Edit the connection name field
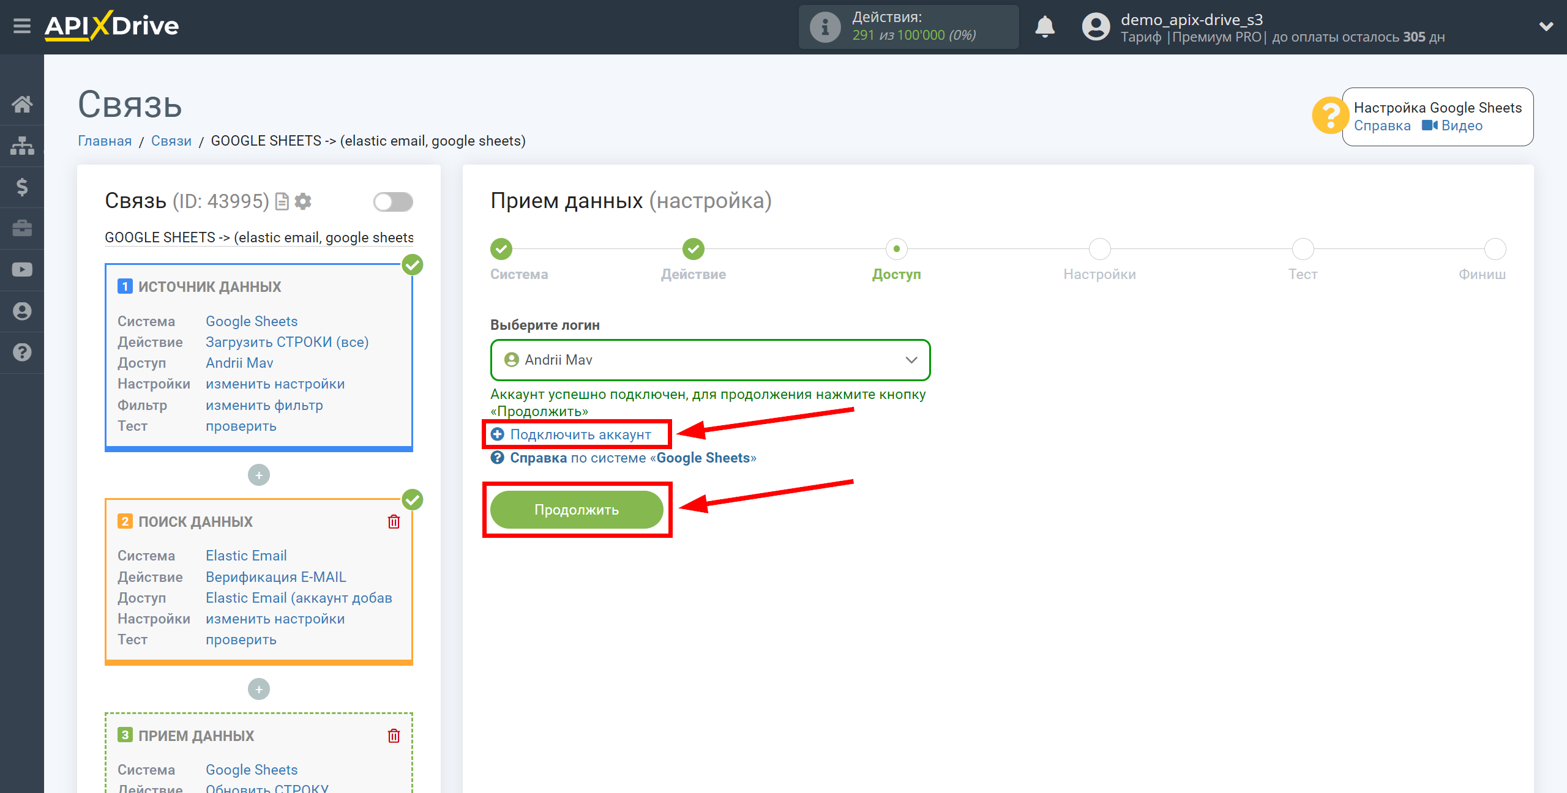This screenshot has width=1567, height=793. coord(259,237)
